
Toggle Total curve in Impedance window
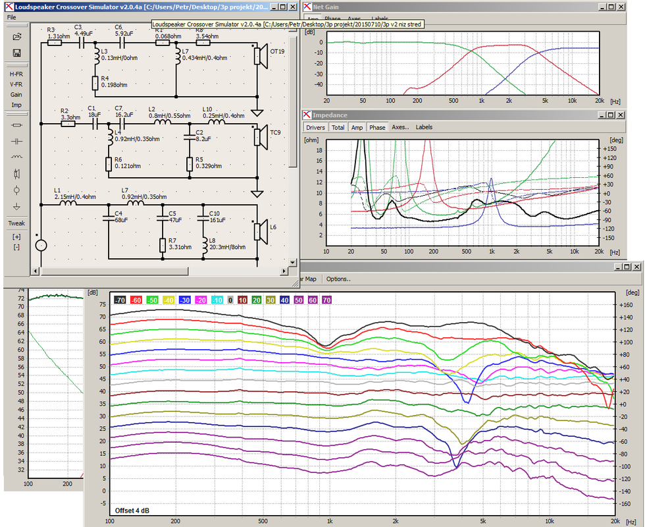coord(338,128)
